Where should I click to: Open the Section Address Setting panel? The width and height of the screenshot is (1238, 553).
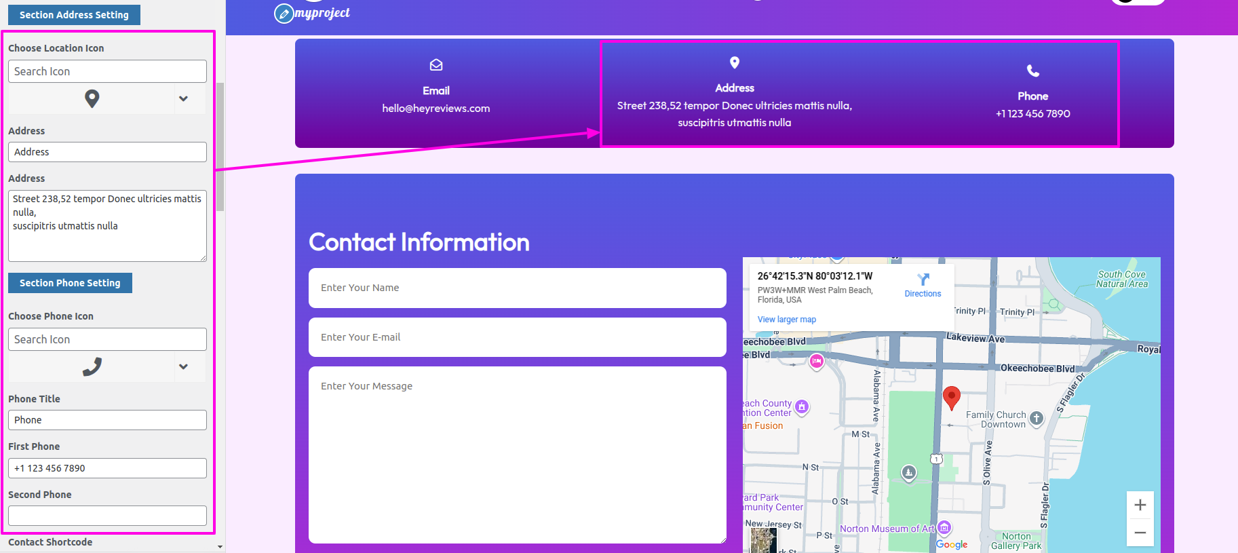pos(74,15)
